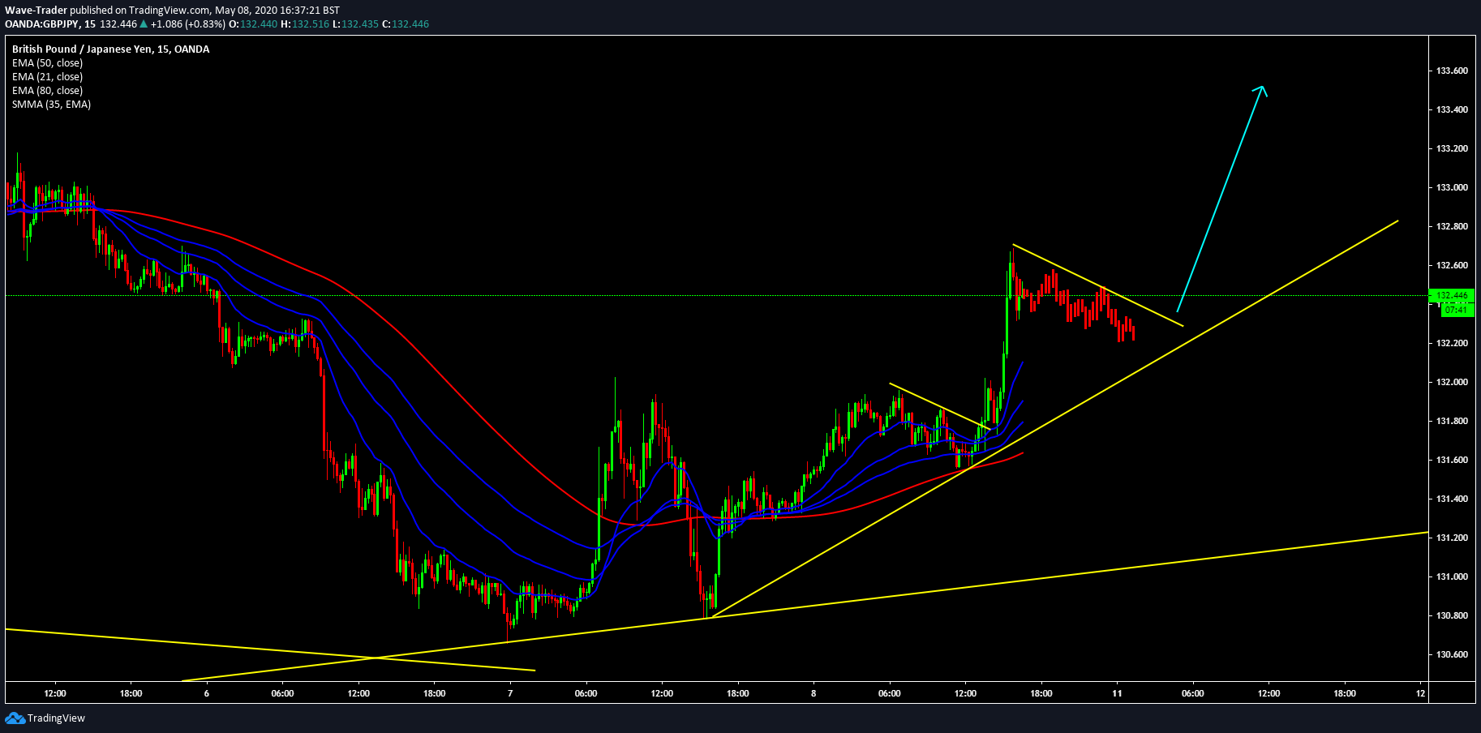1481x733 pixels.
Task: Click the 133.400 price axis label
Action: tap(1452, 110)
